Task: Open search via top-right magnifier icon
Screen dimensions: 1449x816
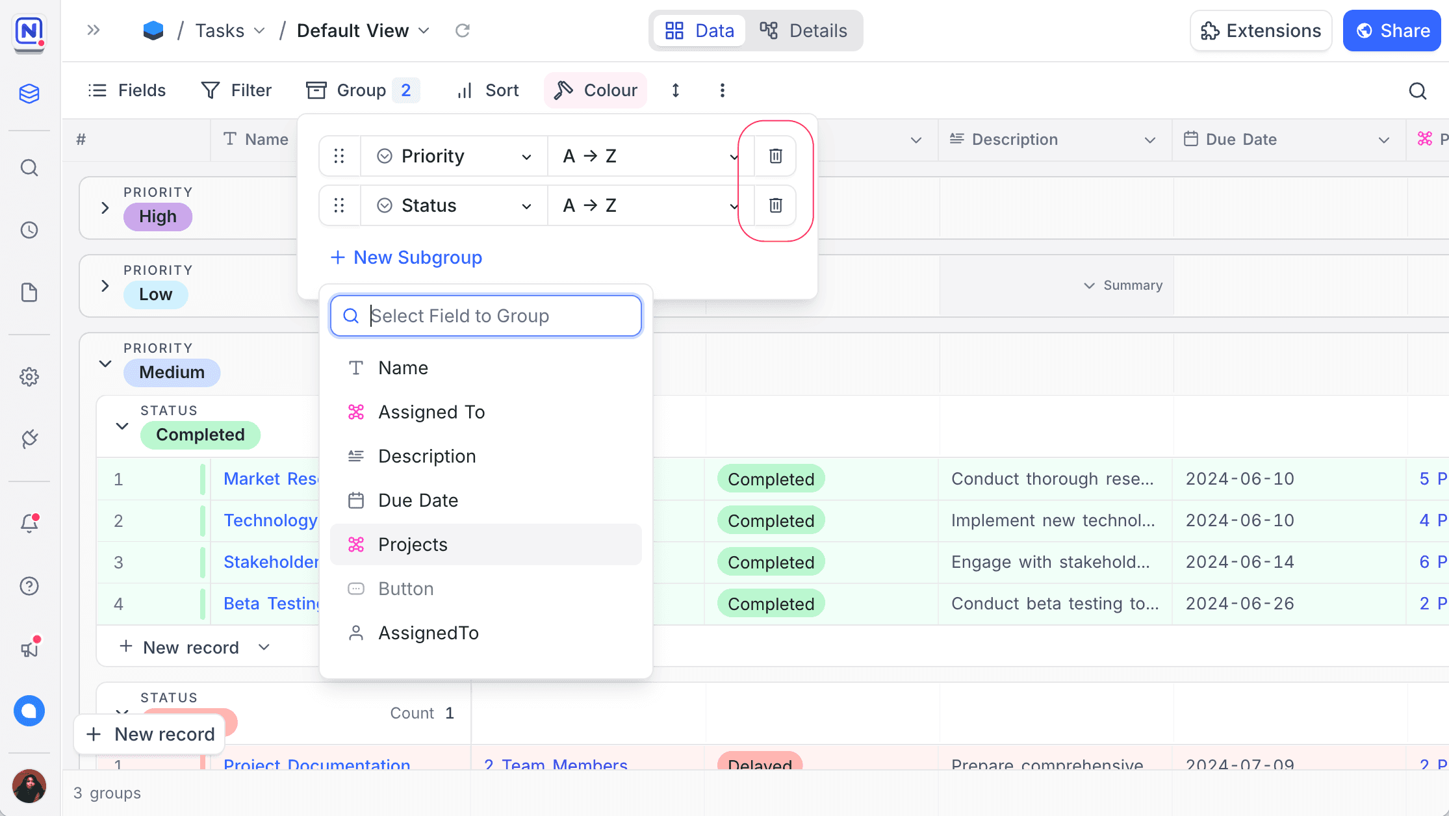Action: tap(1418, 91)
